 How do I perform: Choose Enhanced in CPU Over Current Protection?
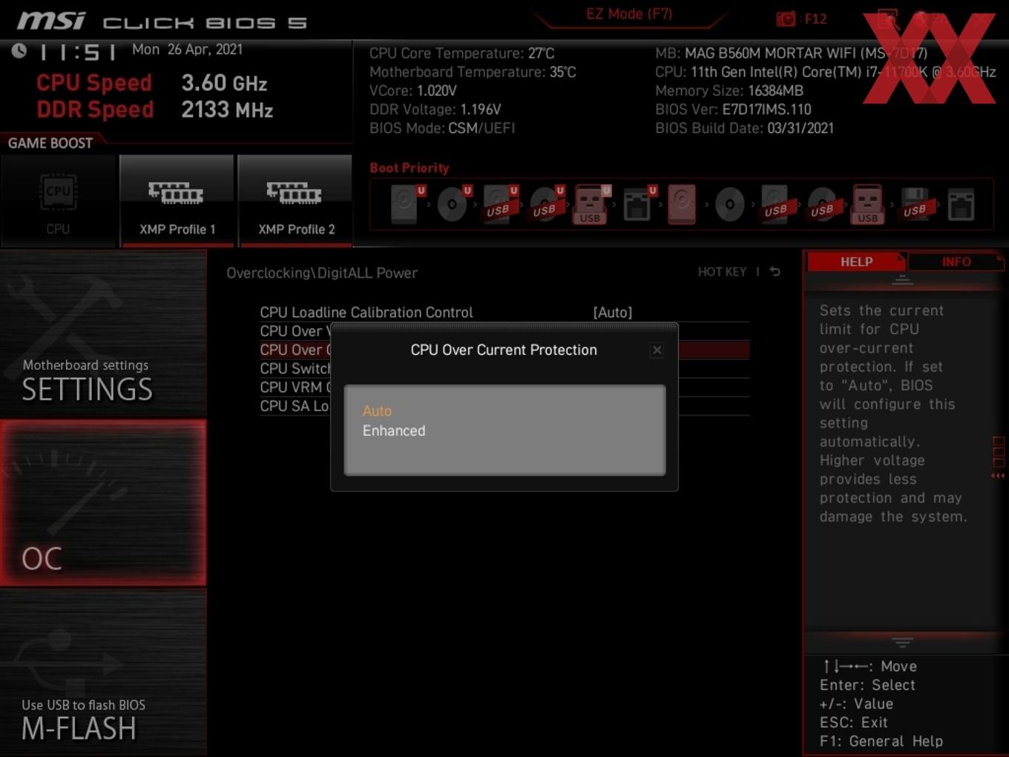tap(394, 430)
